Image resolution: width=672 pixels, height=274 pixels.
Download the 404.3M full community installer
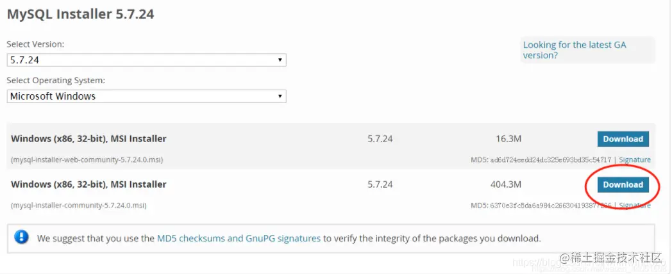click(x=623, y=184)
